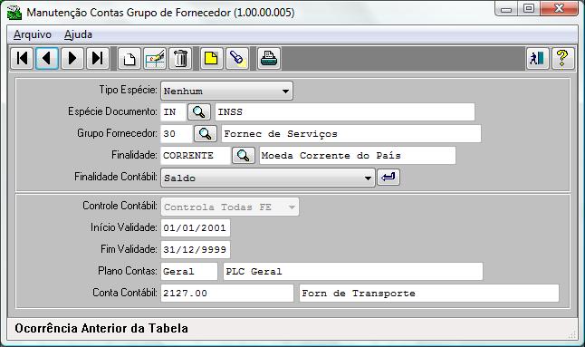
Task: Open the Controle Contábil dropdown
Action: 230,207
